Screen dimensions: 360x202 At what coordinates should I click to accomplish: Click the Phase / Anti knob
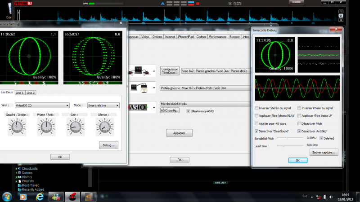(45, 128)
